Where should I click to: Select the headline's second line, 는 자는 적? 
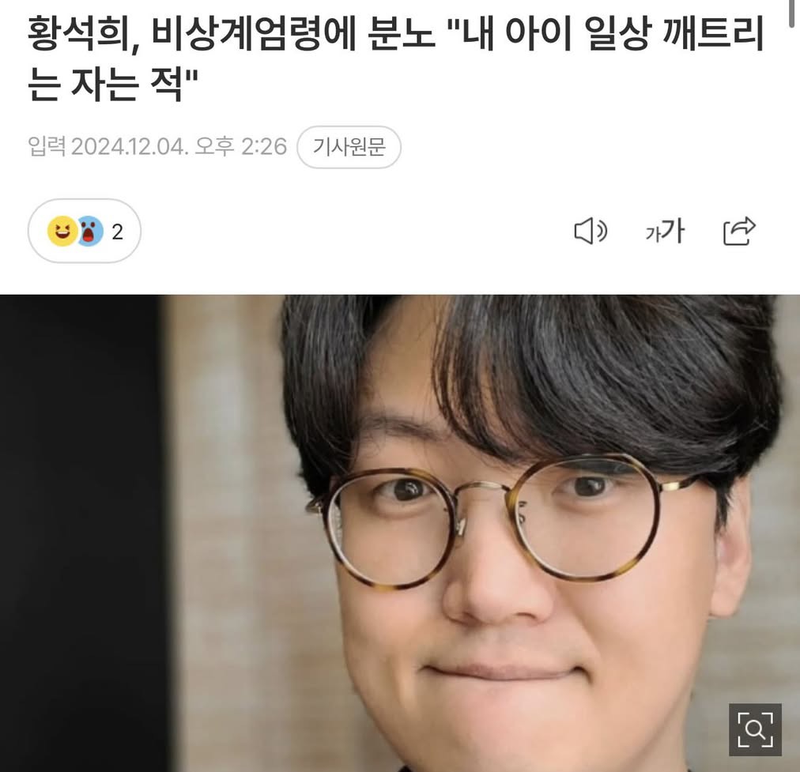click(x=112, y=84)
